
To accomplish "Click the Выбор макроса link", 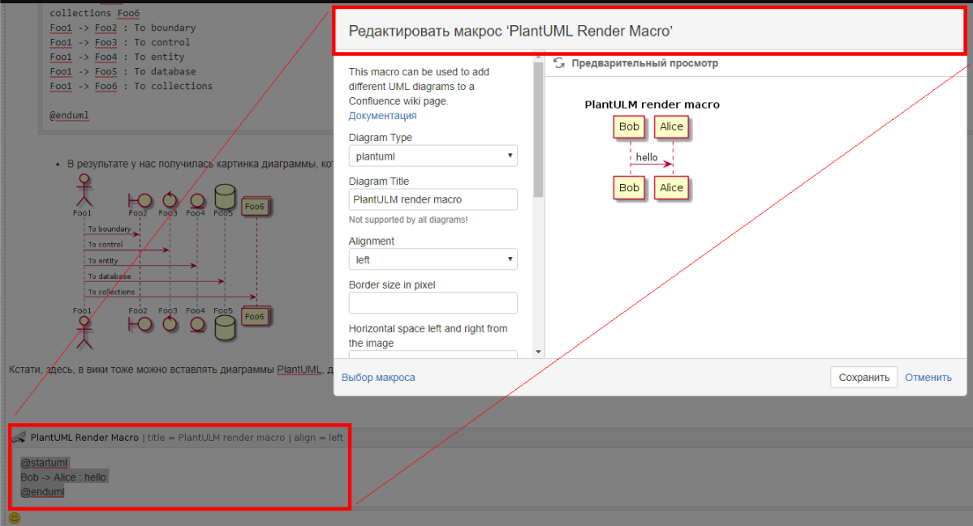I will pyautogui.click(x=378, y=378).
